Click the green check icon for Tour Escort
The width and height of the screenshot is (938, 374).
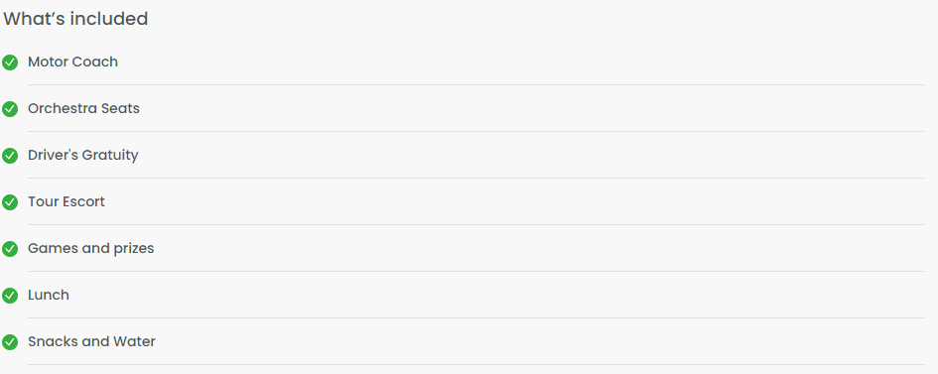pos(10,202)
